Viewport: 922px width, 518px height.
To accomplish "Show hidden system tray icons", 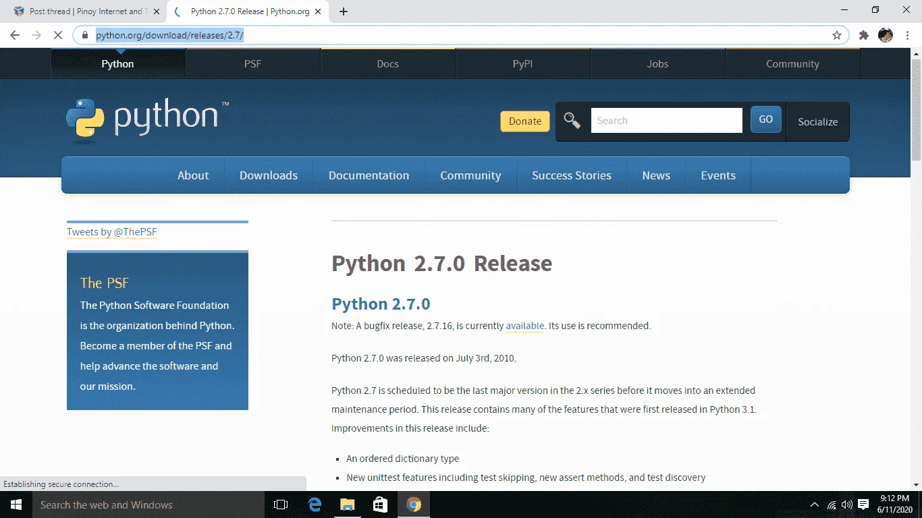I will 814,505.
